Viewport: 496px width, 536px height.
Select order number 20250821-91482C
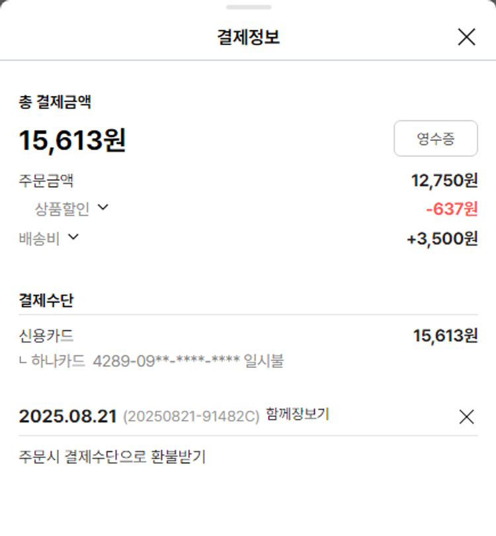tap(191, 417)
